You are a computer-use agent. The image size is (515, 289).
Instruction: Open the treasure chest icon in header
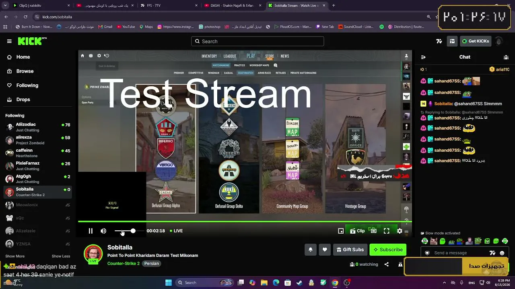(x=452, y=41)
